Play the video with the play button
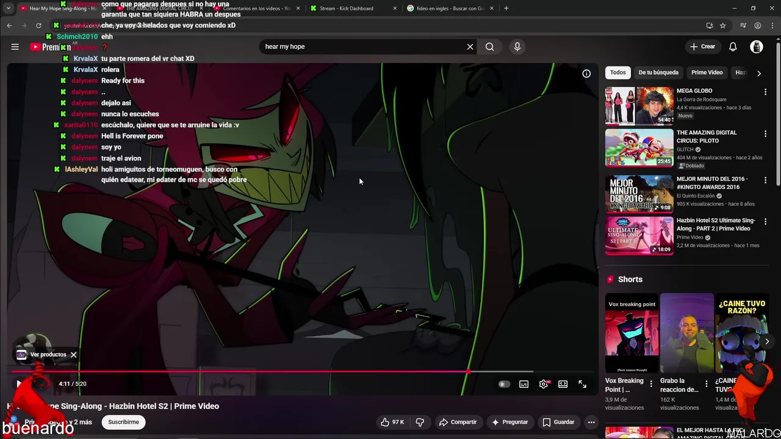 [18, 384]
